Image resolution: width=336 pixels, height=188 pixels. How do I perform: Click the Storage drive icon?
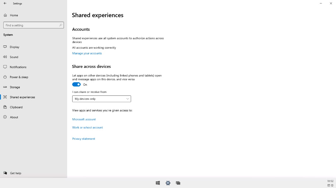tap(5, 87)
